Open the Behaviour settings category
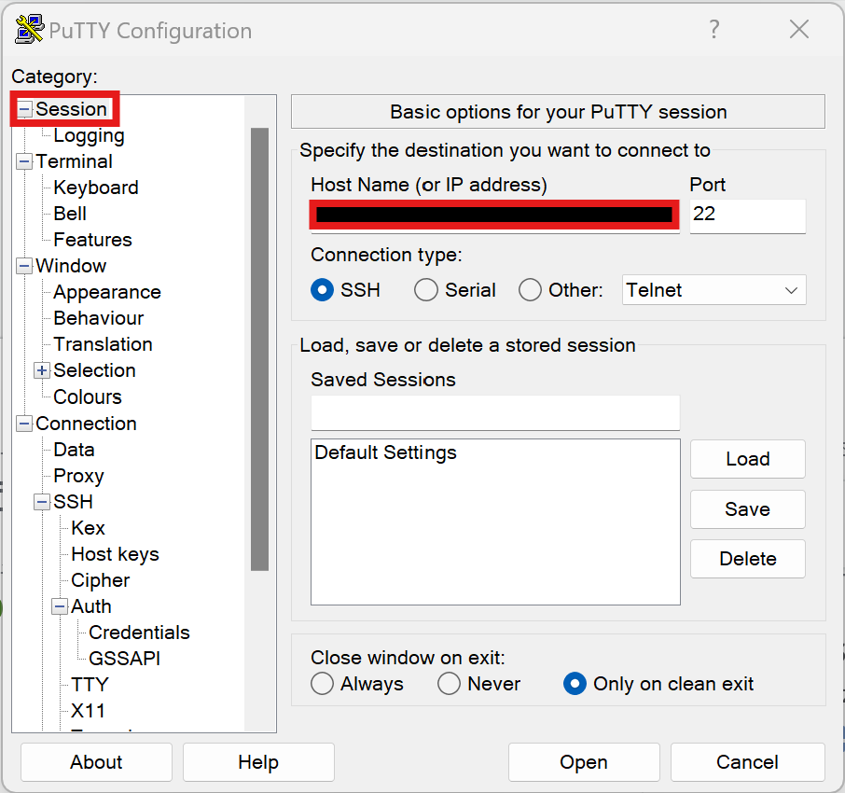845x793 pixels. pyautogui.click(x=99, y=318)
